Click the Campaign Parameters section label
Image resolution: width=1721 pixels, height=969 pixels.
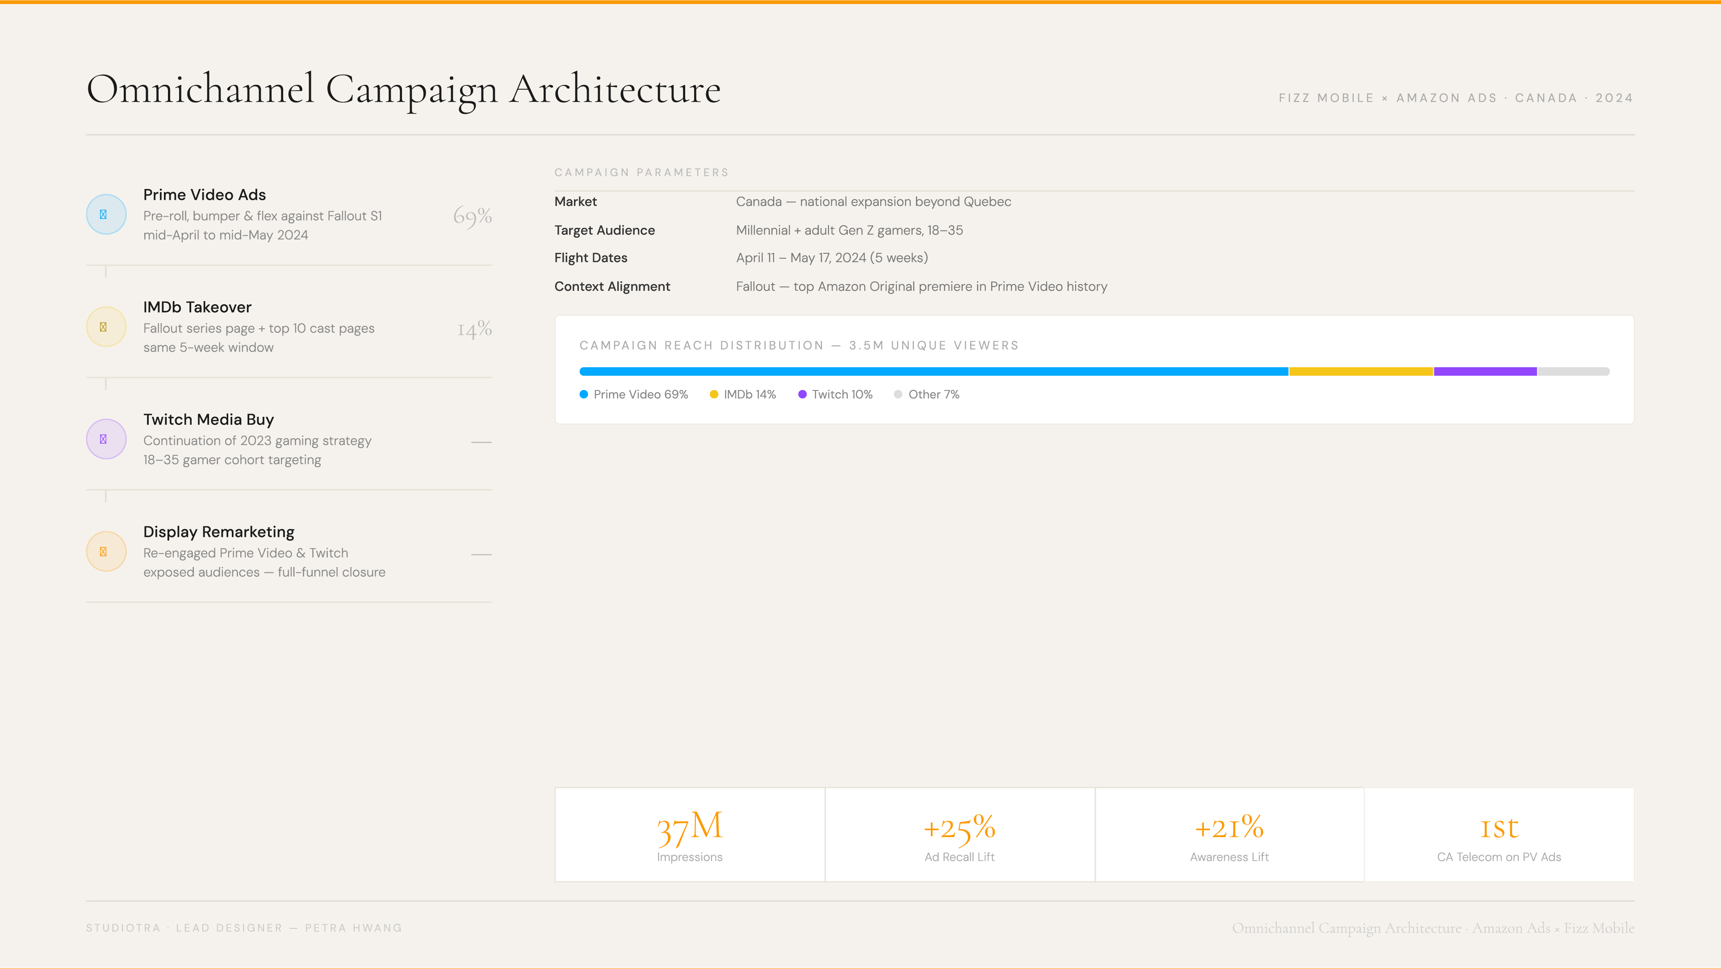(641, 172)
